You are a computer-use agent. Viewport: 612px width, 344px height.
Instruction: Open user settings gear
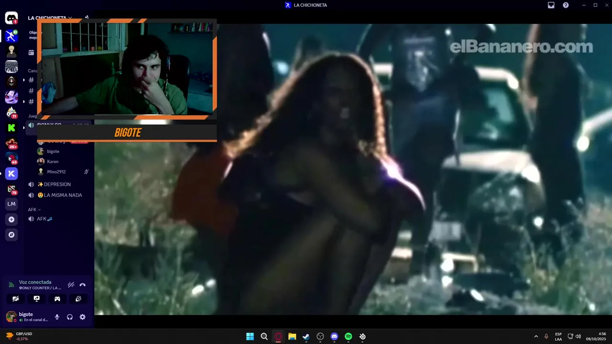pyautogui.click(x=82, y=317)
